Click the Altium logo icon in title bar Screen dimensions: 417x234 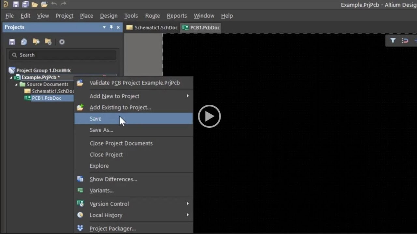click(5, 4)
